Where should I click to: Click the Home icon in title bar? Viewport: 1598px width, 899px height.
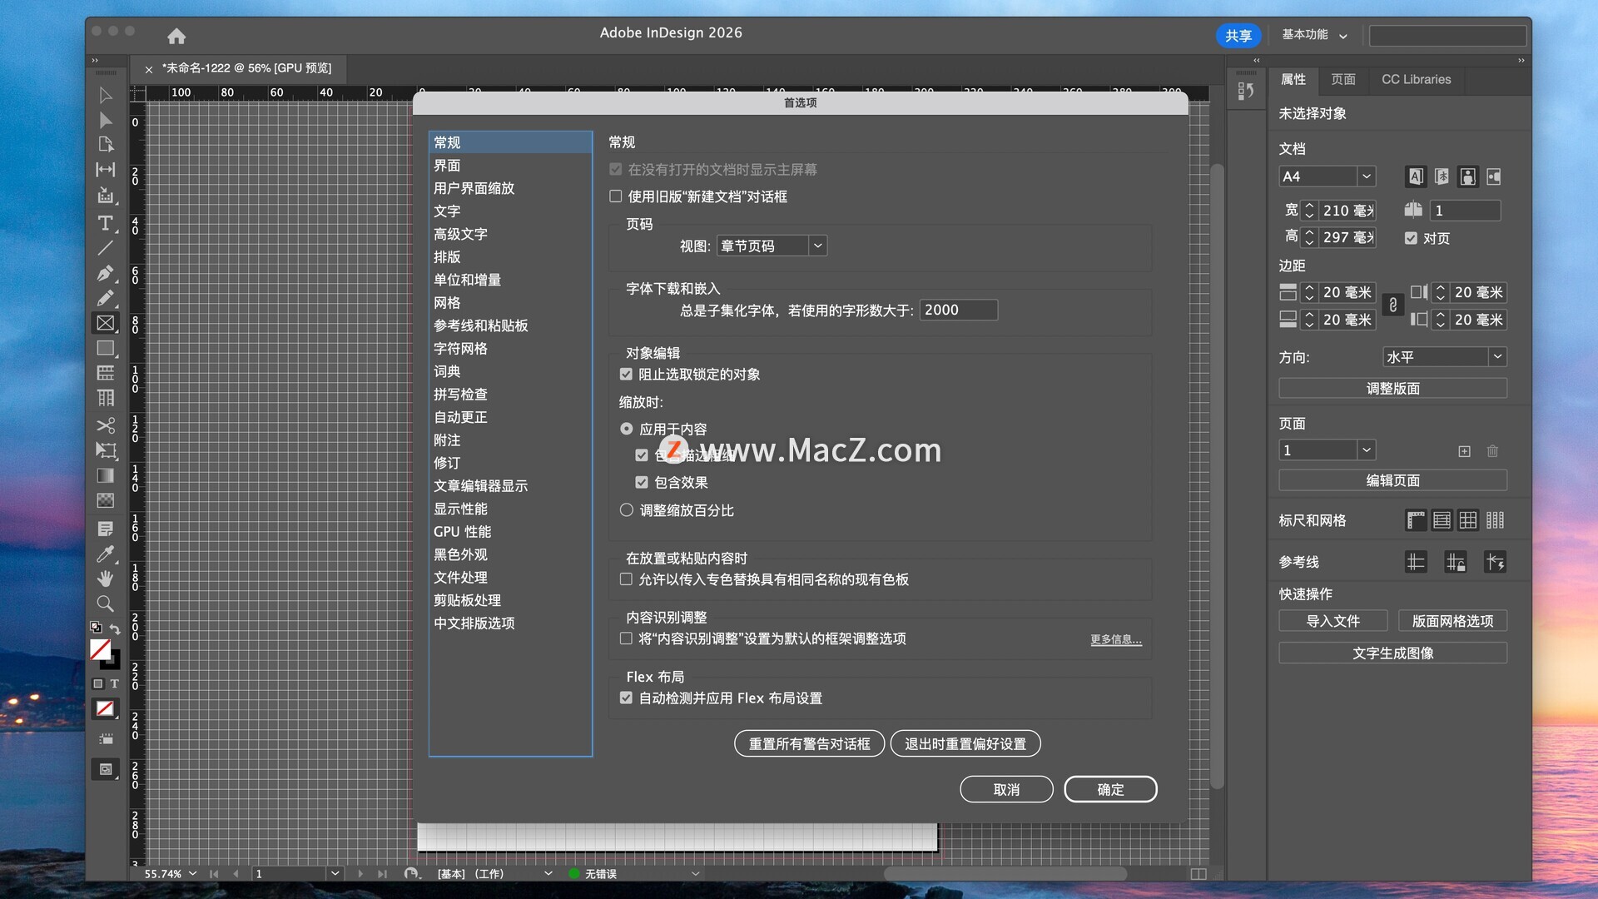(x=176, y=36)
